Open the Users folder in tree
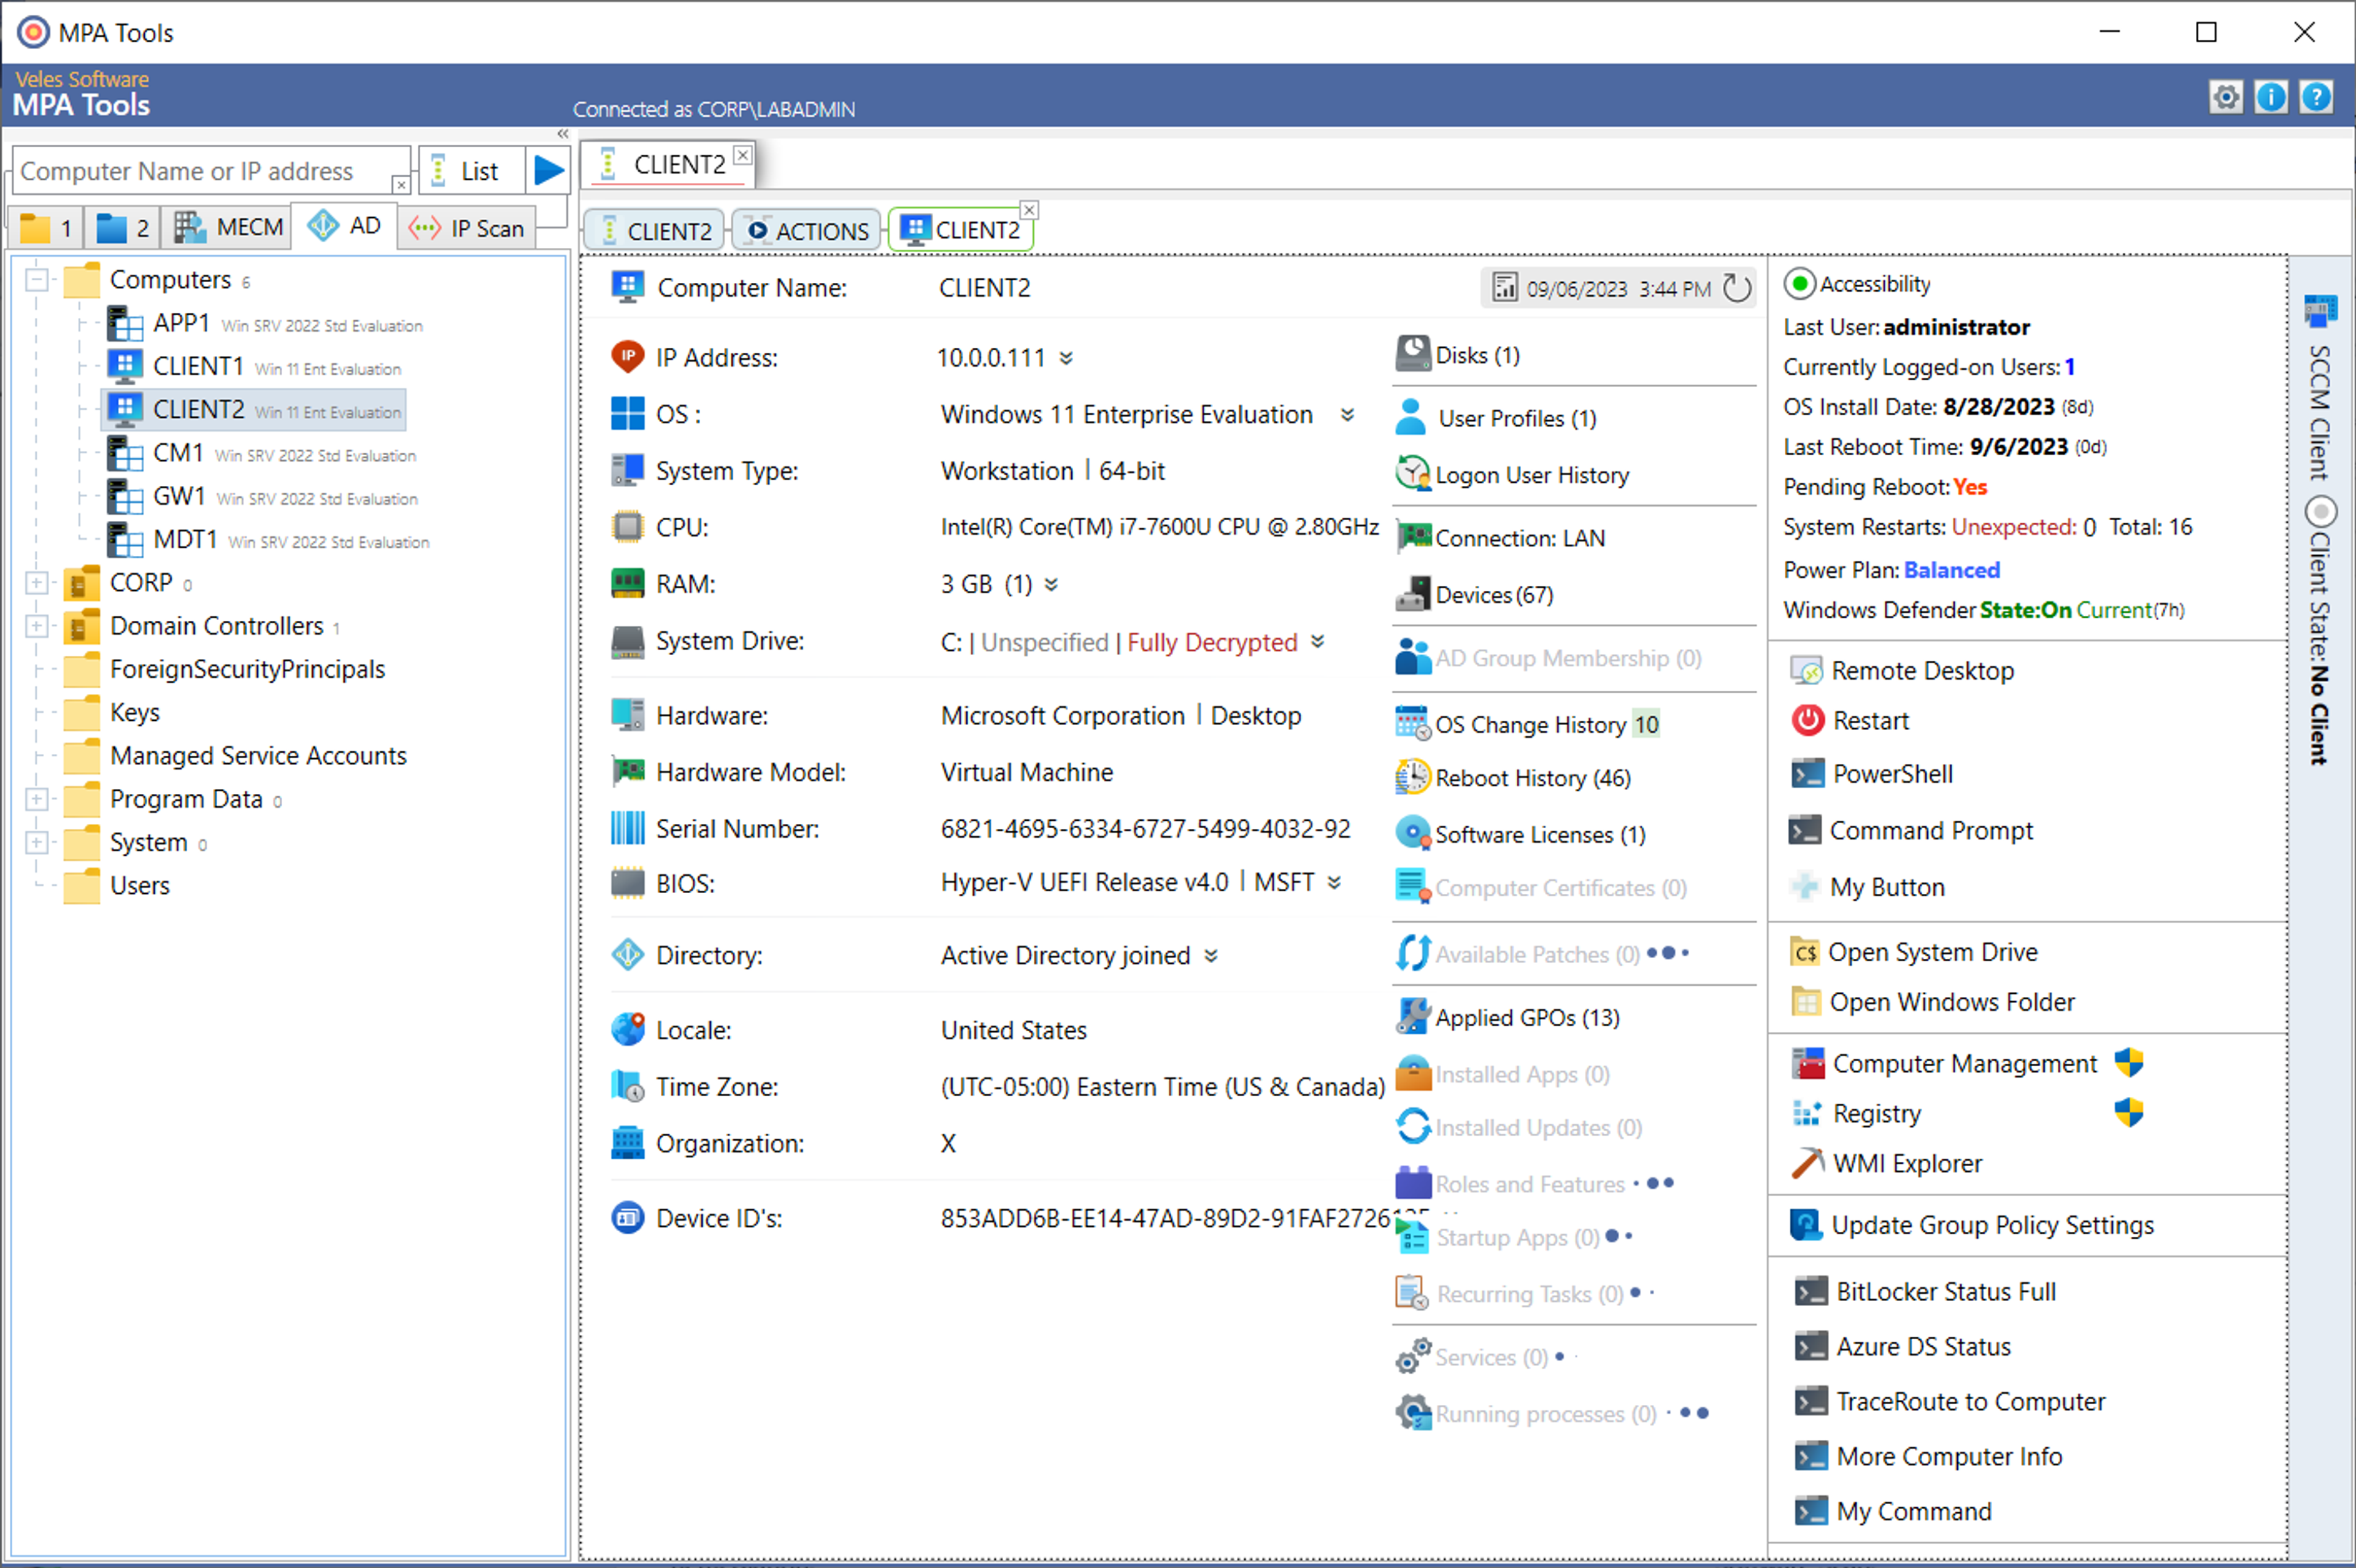This screenshot has width=2356, height=1568. tap(117, 885)
